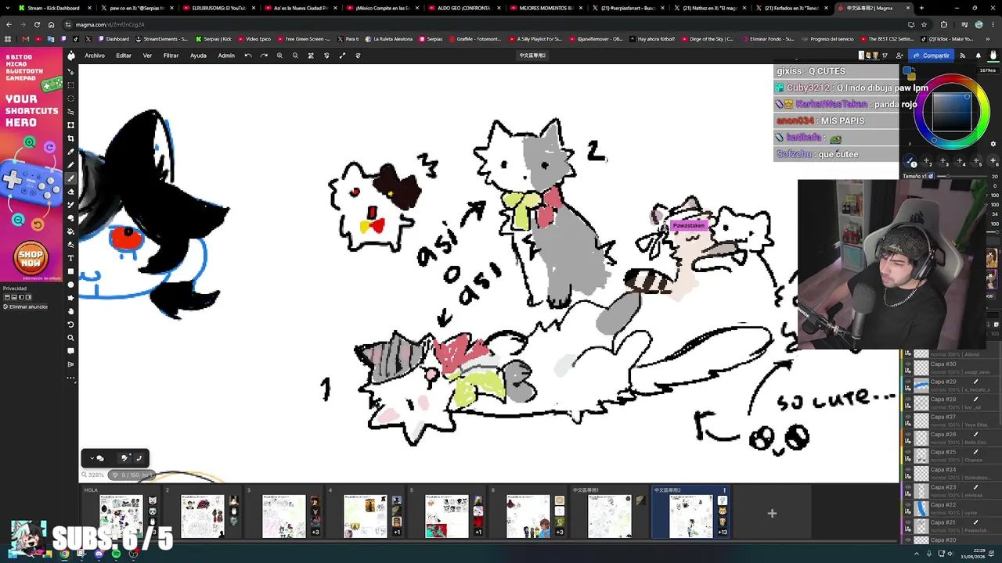Click the hex color field 1679ea
The image size is (1002, 563).
pyautogui.click(x=987, y=70)
